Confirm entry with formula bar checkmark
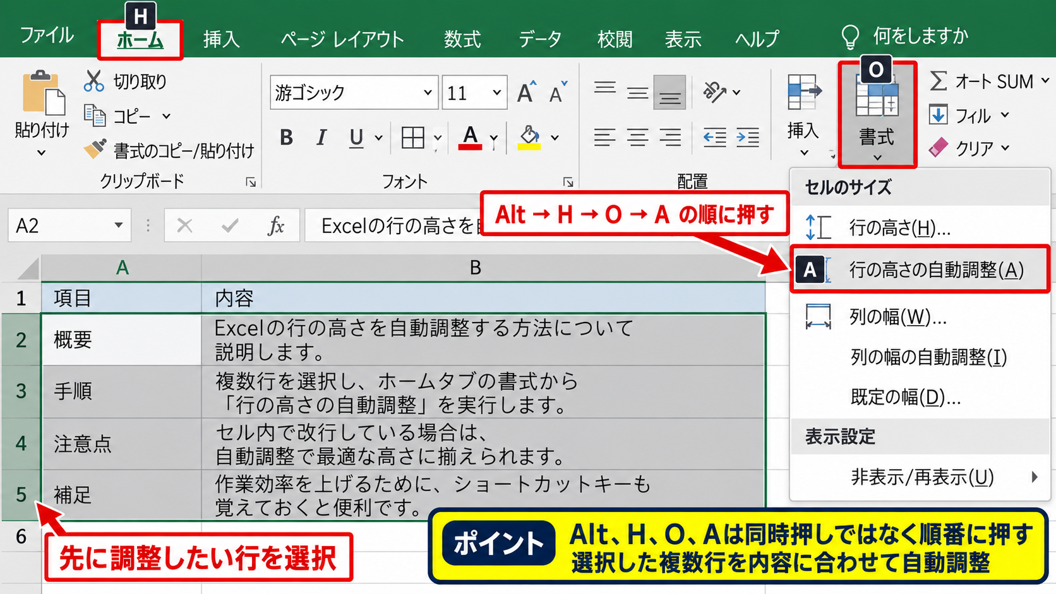 point(230,225)
